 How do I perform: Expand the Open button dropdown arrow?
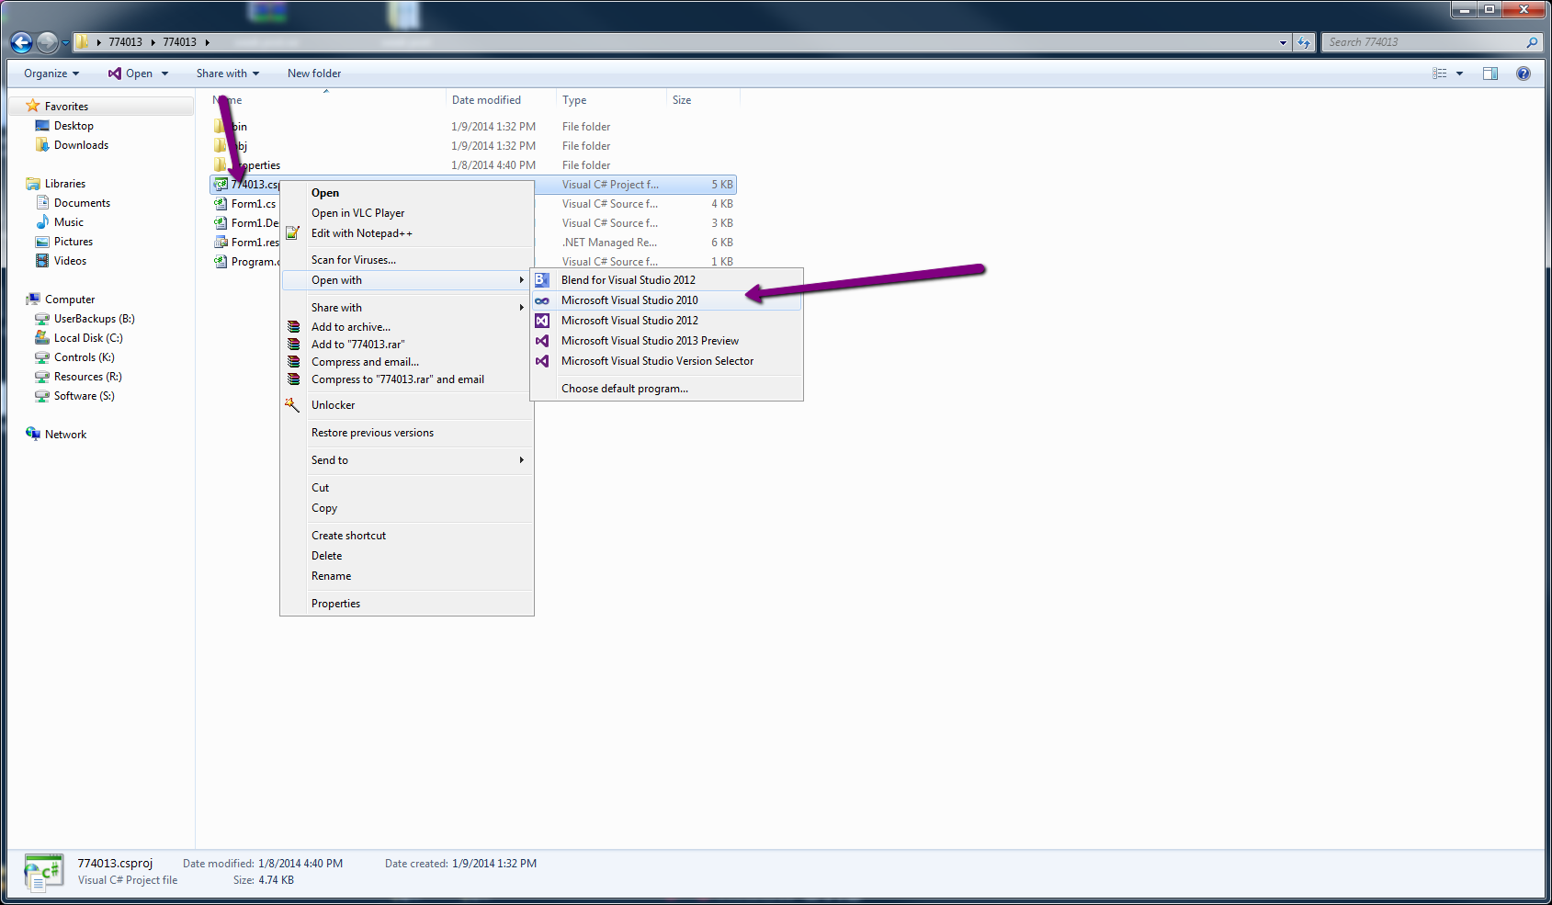(x=165, y=74)
